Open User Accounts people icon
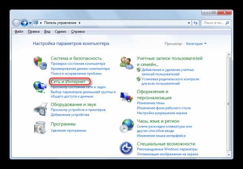 click(x=127, y=63)
